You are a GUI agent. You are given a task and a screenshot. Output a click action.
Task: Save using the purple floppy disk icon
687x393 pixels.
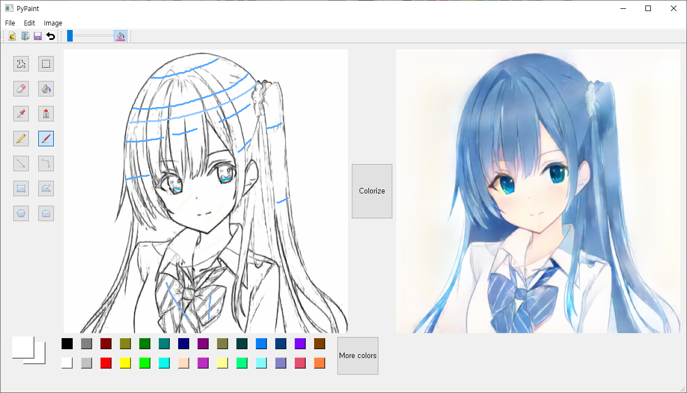[x=38, y=36]
